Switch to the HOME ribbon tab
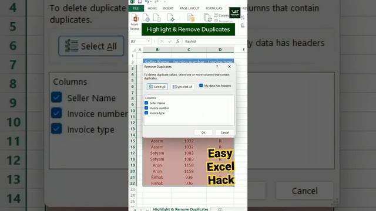376x211 pixels. (x=152, y=8)
